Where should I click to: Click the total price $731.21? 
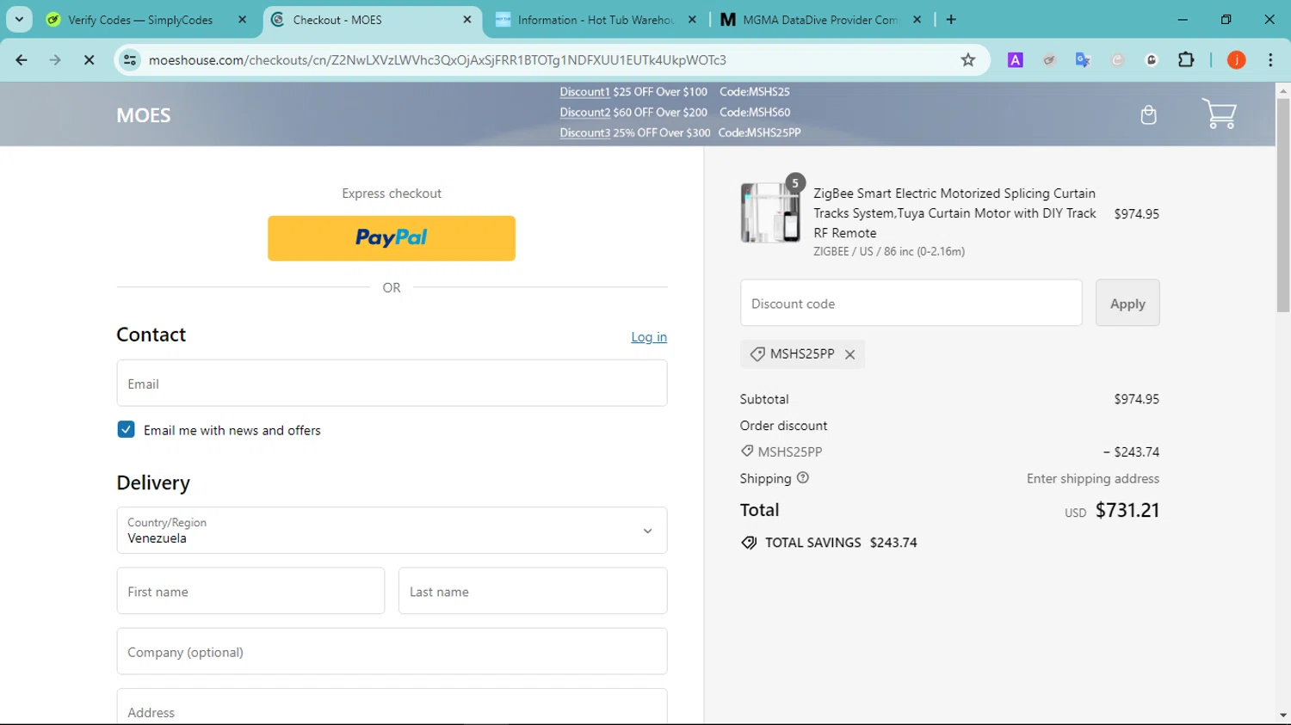click(x=1127, y=510)
